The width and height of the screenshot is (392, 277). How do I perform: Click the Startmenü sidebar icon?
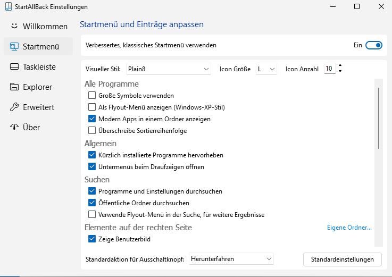coord(14,47)
